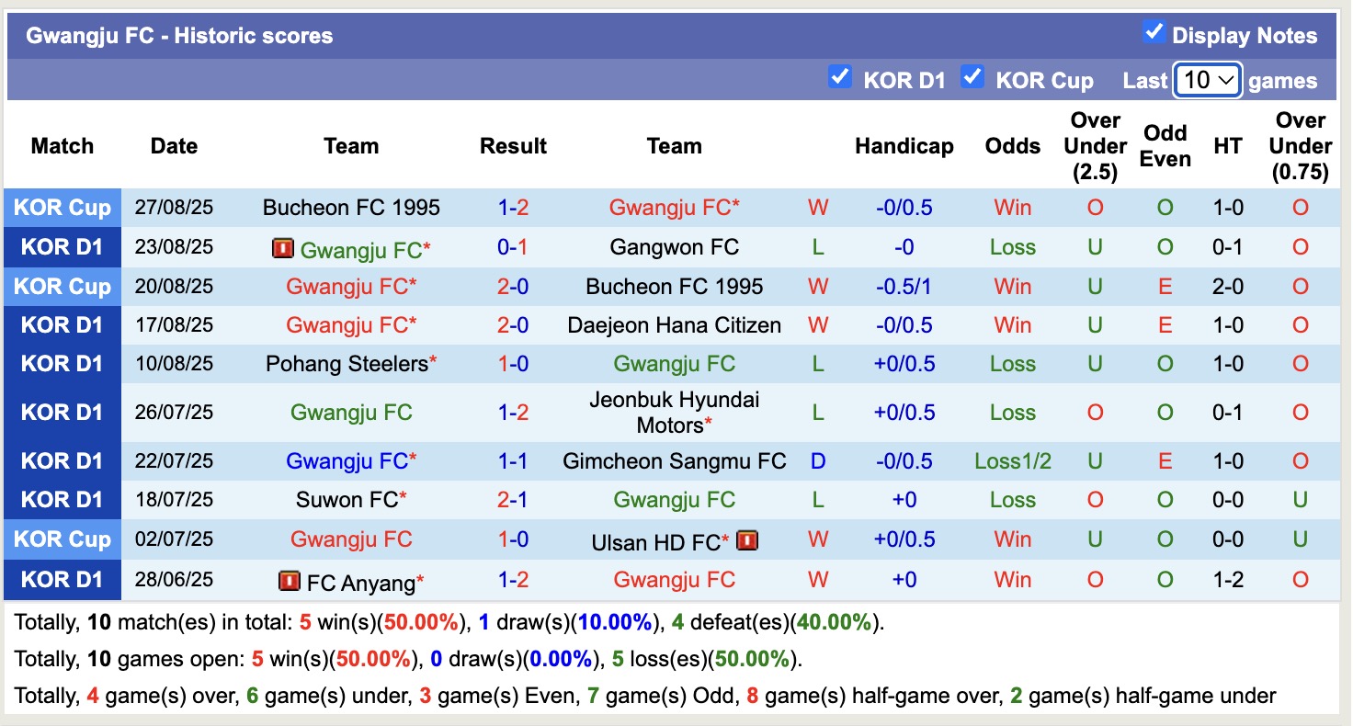
Task: Click the Jeonbuk Hyundai Motors team name
Action: click(x=674, y=411)
